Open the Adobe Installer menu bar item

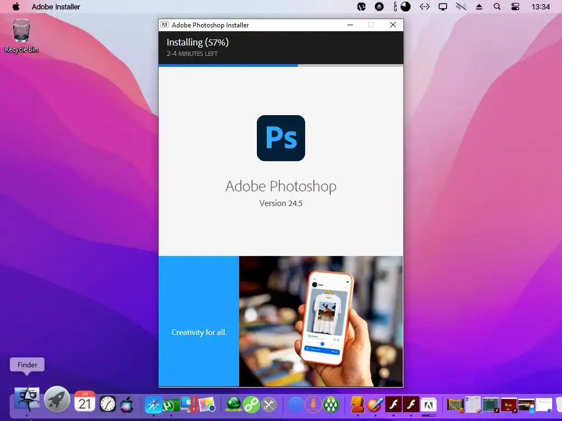tap(56, 7)
